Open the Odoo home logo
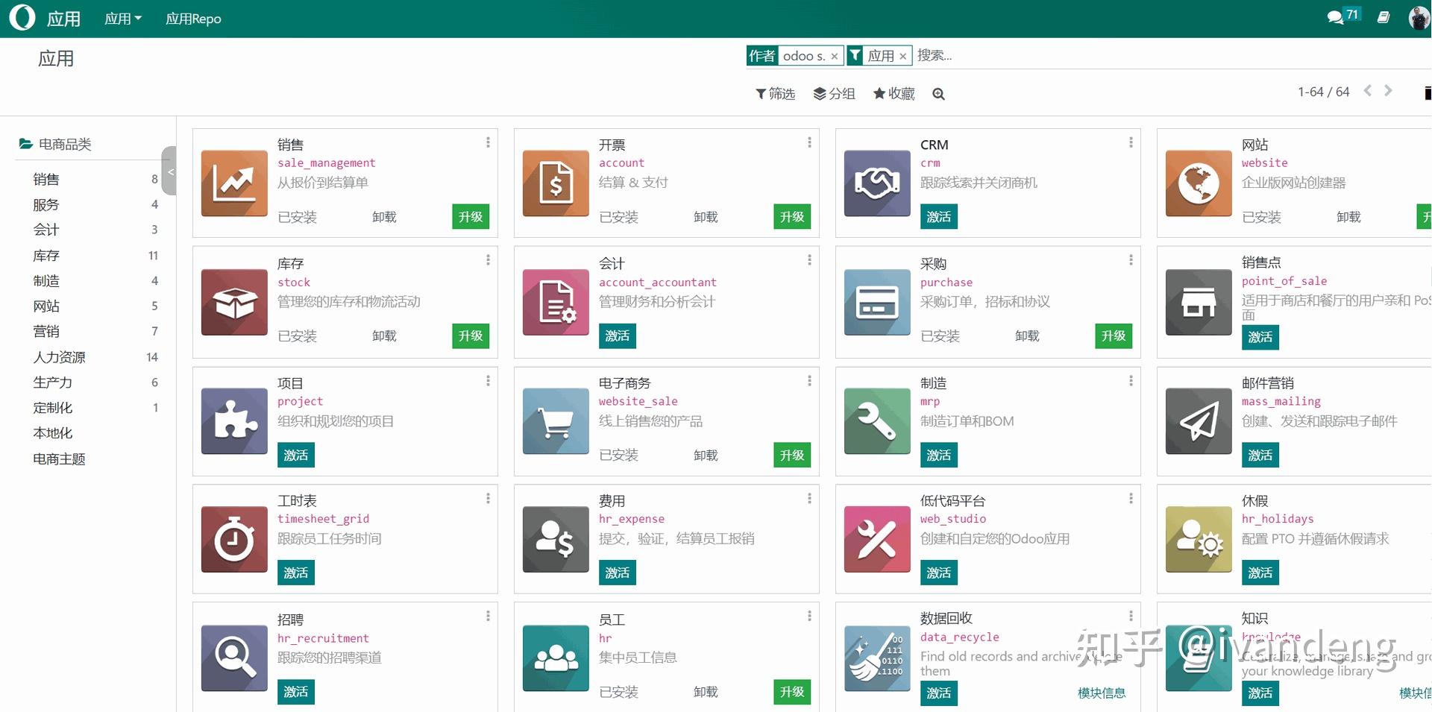1432x712 pixels. pyautogui.click(x=22, y=17)
